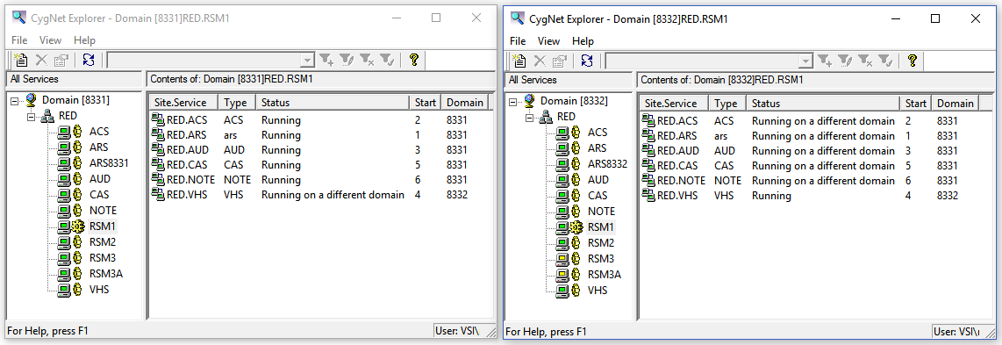The width and height of the screenshot is (1002, 345).
Task: Open the Help menu in the 8331 window
Action: point(84,40)
